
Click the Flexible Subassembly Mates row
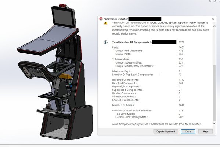point(149,117)
